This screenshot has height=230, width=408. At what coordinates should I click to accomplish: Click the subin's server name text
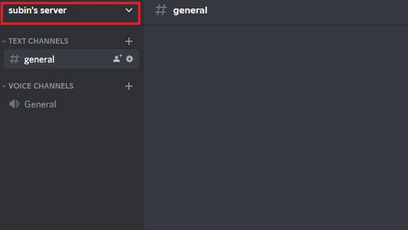pyautogui.click(x=38, y=10)
